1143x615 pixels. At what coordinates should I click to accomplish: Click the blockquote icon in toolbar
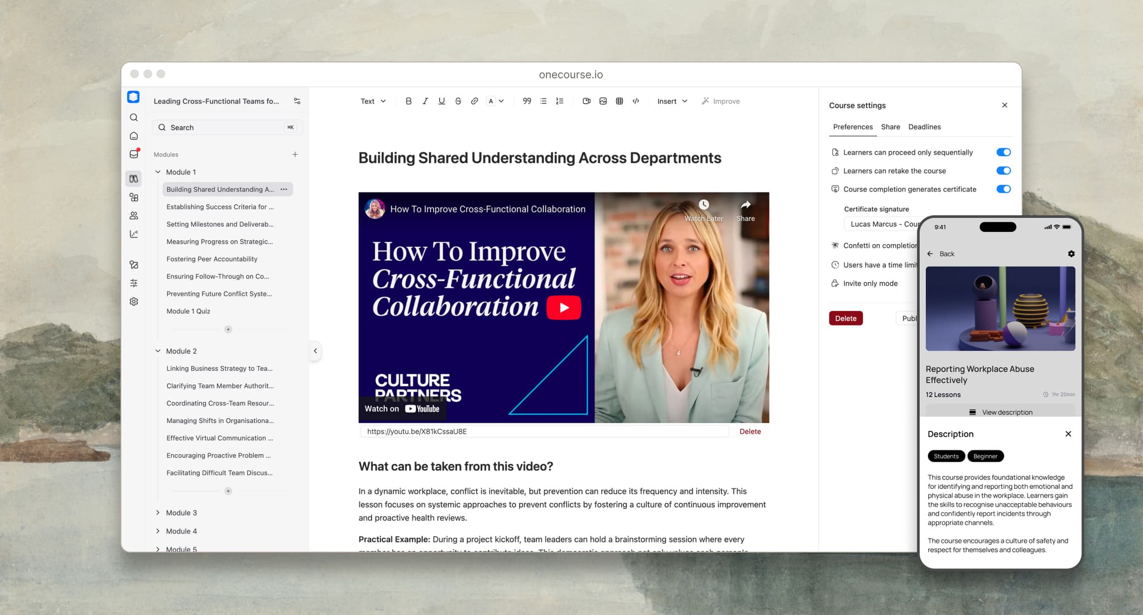526,101
